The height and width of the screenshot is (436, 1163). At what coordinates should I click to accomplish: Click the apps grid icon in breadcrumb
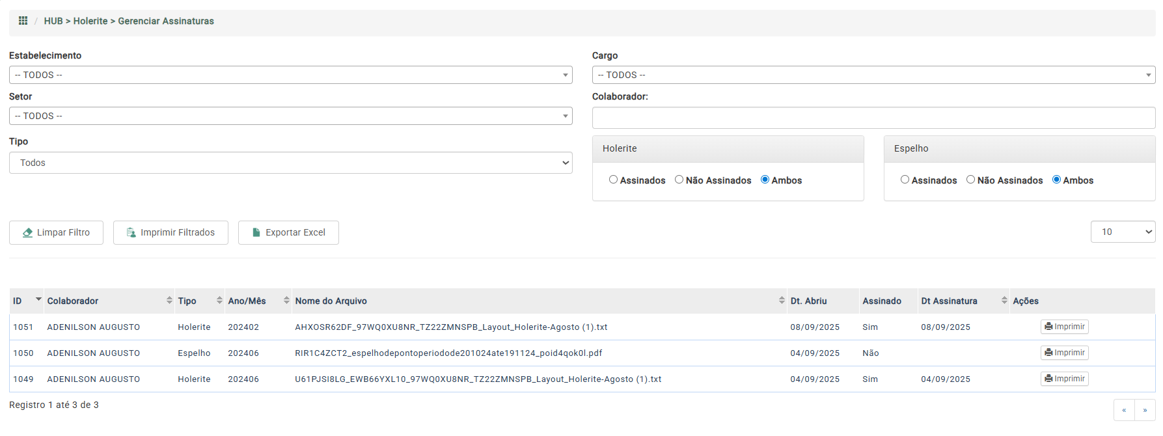click(x=23, y=21)
